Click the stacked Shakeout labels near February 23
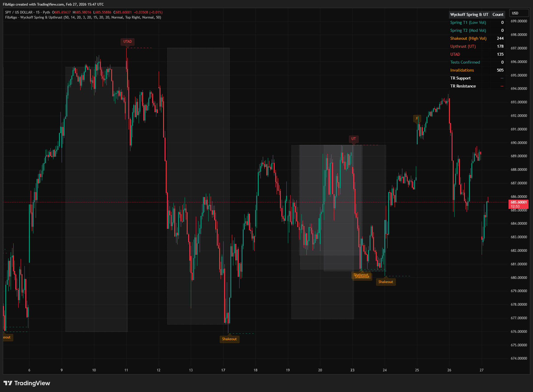Viewport: 533px width, 392px height. [362, 276]
